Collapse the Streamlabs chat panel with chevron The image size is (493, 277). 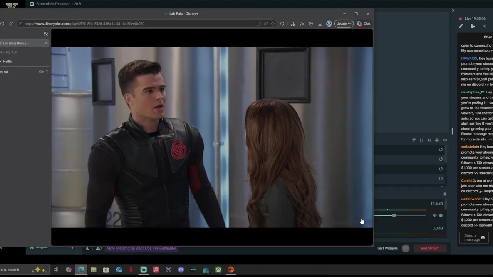(453, 10)
